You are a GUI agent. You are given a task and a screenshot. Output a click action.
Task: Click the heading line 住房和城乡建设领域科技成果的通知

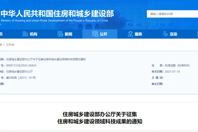tap(100, 122)
